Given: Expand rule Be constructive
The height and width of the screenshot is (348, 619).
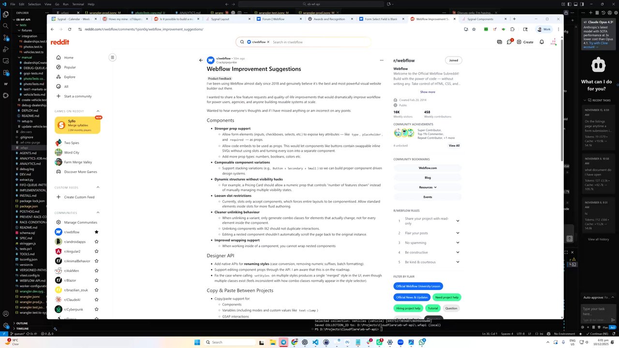Looking at the screenshot, I should 457,252.
